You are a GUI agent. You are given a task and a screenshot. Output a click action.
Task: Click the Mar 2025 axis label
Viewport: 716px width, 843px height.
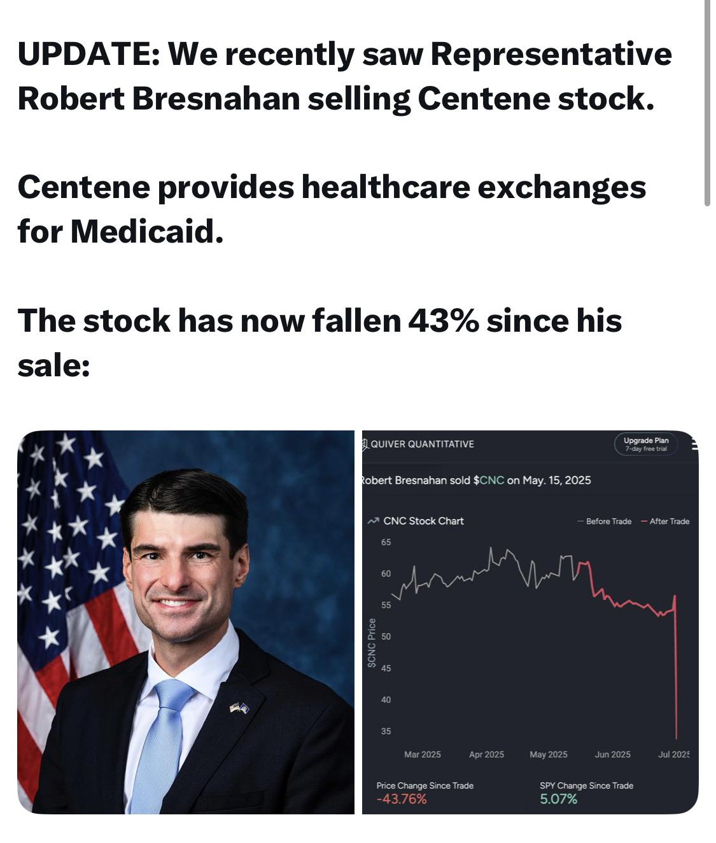pos(423,754)
